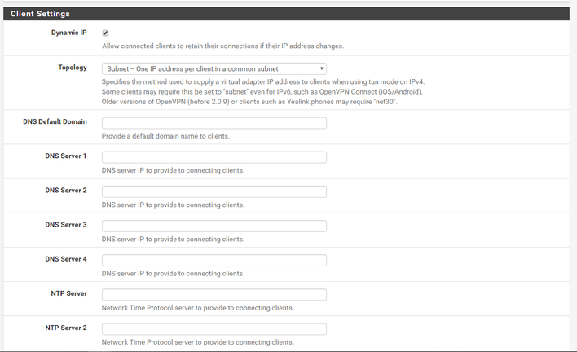Click the 'Provide a default domain name' help text
577x352 pixels.
[165, 136]
